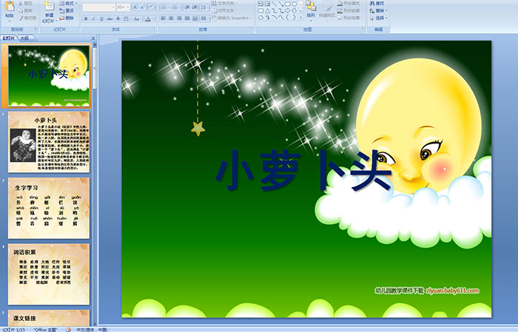The image size is (518, 332).
Task: Select the Text Box shape in gallery
Action: (260, 4)
